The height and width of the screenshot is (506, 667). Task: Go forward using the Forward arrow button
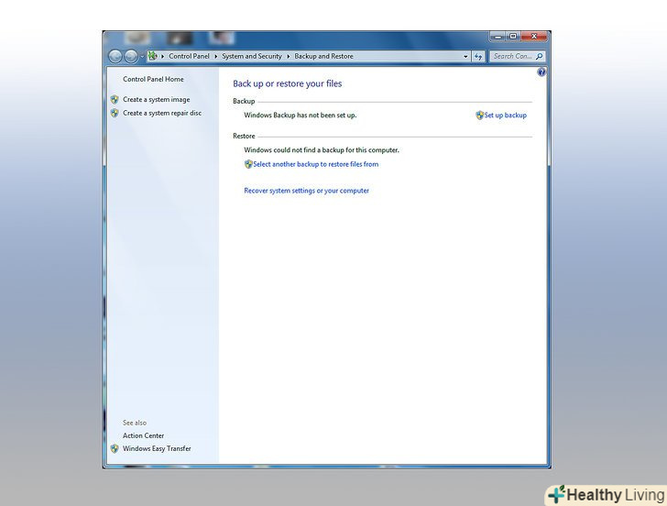[131, 56]
